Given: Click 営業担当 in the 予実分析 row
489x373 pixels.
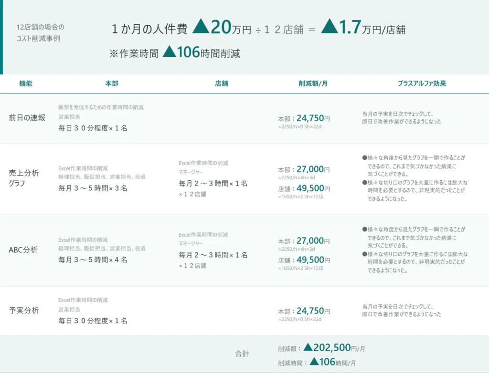Looking at the screenshot, I should (x=69, y=310).
